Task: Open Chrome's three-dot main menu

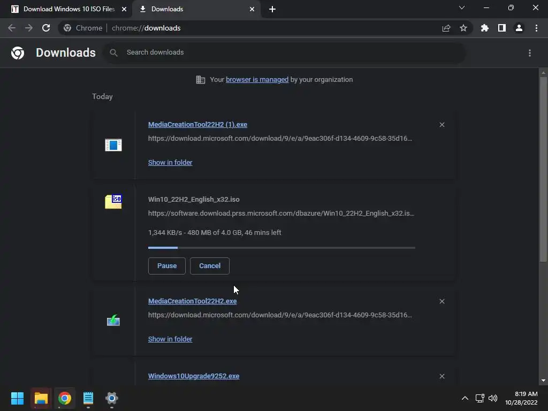Action: click(536, 28)
